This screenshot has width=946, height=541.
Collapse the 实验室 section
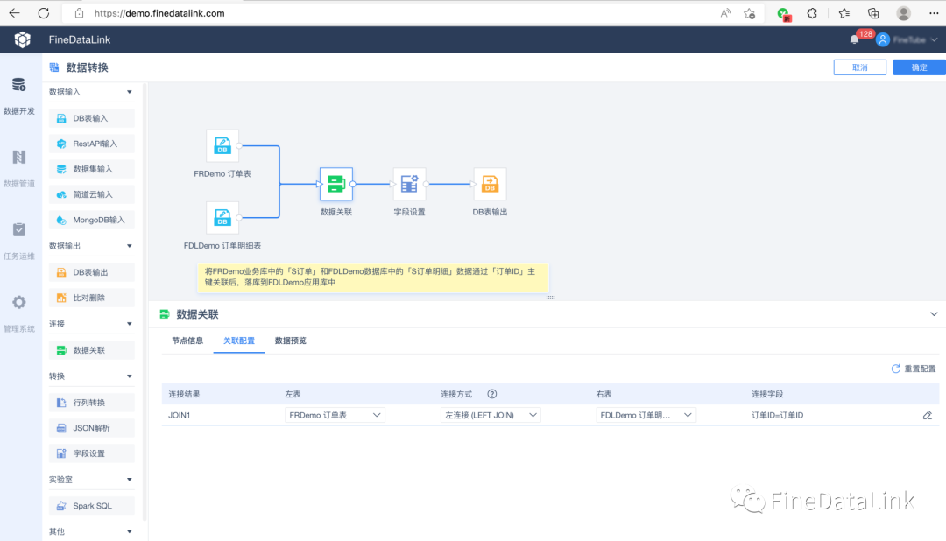click(x=129, y=480)
